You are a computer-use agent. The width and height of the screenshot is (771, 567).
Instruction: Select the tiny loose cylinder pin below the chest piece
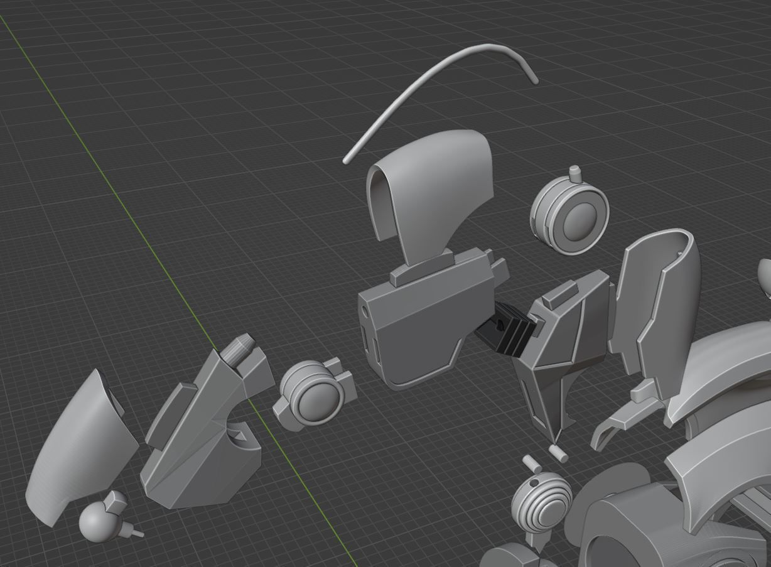[x=558, y=454]
